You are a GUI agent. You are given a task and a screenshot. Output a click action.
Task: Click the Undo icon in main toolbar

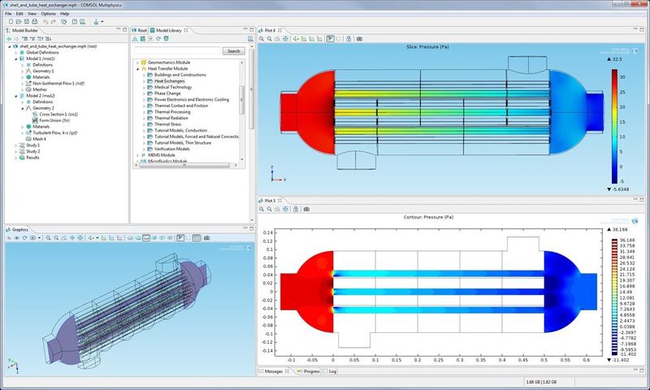coord(45,22)
